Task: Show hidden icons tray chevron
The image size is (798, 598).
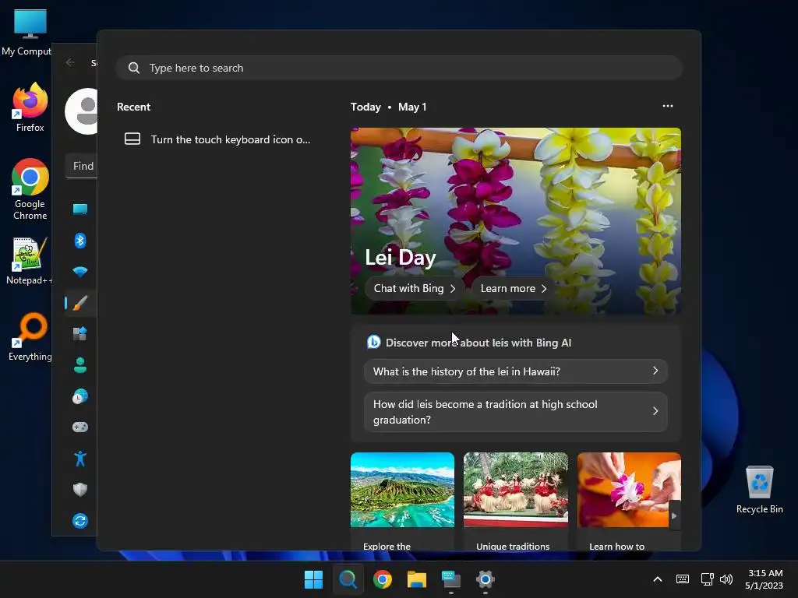Action: coord(658,579)
